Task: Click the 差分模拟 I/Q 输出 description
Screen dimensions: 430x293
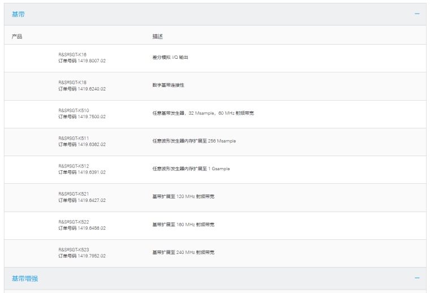Action: pos(170,58)
